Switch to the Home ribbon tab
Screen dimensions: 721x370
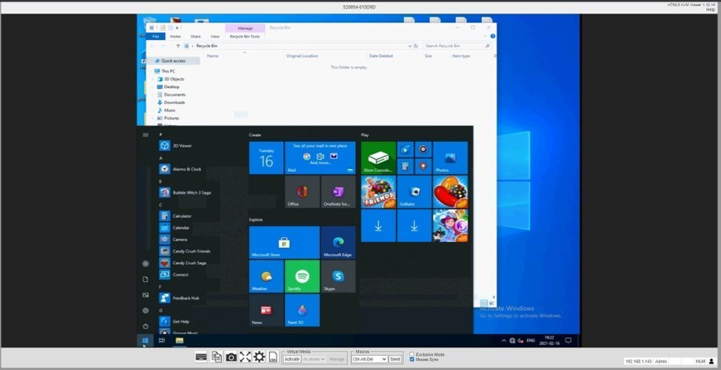175,36
